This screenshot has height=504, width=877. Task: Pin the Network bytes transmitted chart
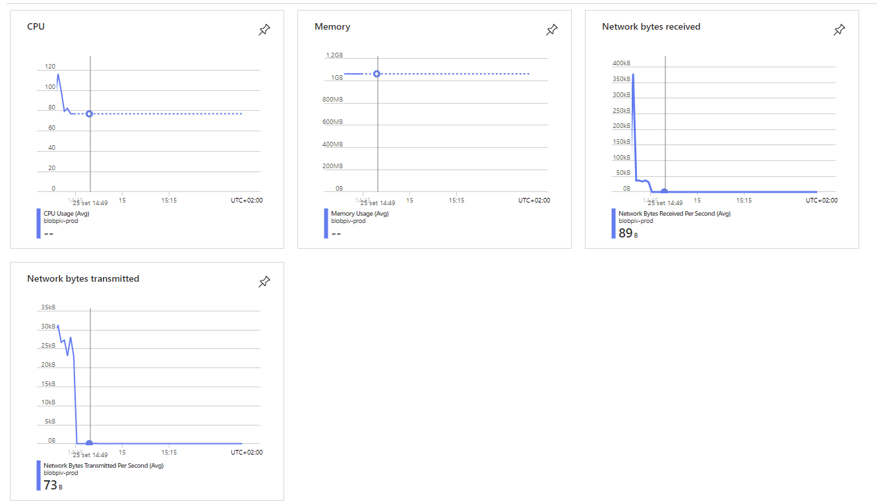(264, 282)
